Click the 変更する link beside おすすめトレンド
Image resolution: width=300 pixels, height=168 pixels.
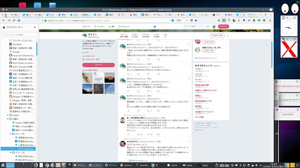(x=217, y=66)
